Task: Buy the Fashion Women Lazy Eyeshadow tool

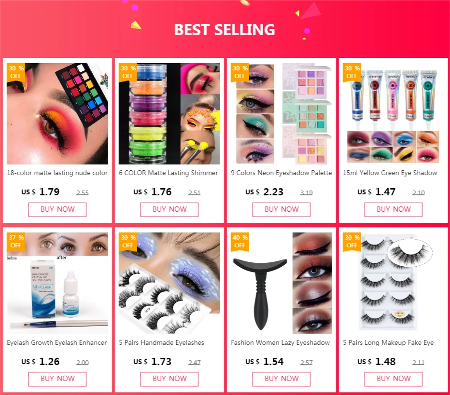Action: (281, 379)
